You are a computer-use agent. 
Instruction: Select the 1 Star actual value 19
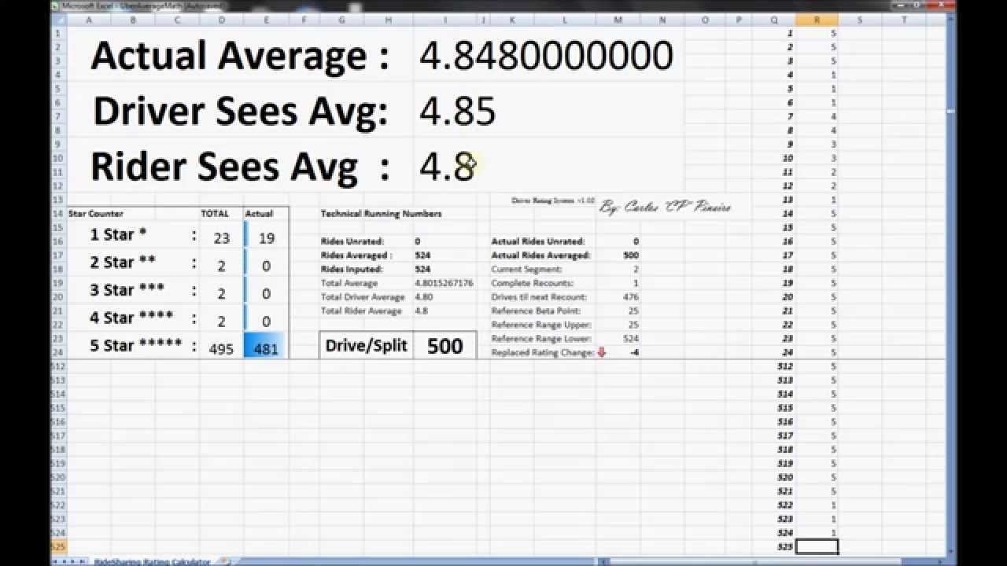(266, 238)
